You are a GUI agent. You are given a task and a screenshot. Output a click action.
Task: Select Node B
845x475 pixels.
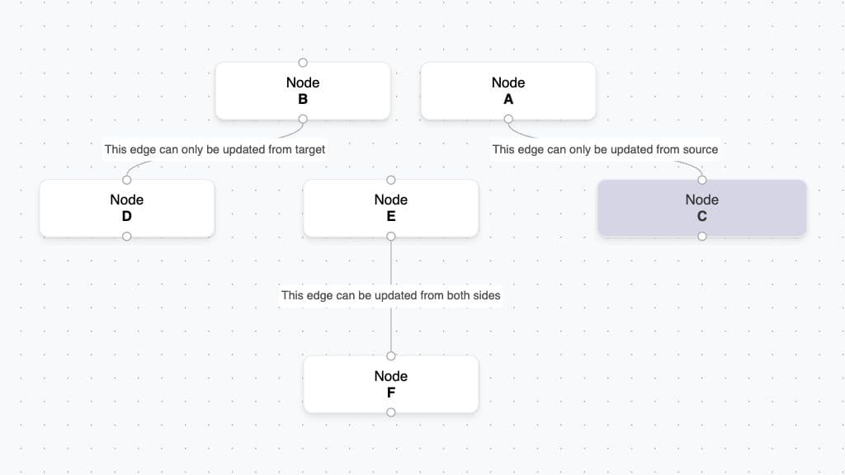point(303,91)
